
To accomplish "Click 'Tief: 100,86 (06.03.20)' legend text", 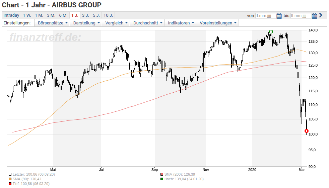I will (31, 184).
